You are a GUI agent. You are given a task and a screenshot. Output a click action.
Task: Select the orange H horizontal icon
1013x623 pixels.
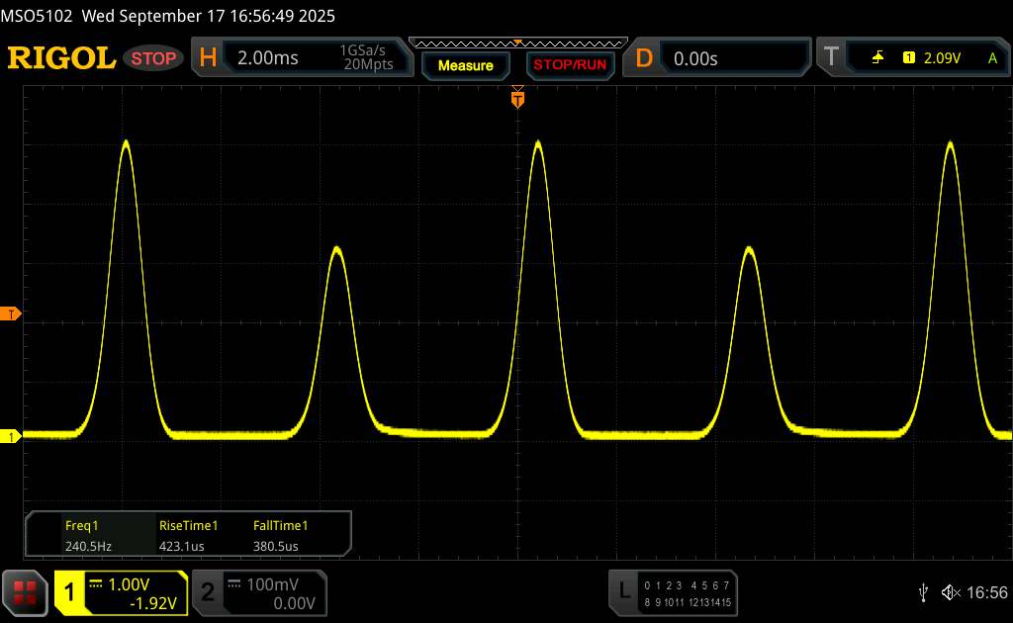click(208, 58)
